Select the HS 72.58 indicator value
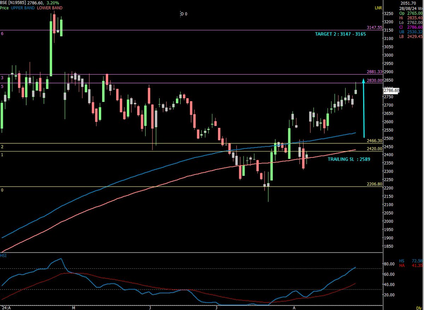This screenshot has width=424, height=310. (411, 260)
